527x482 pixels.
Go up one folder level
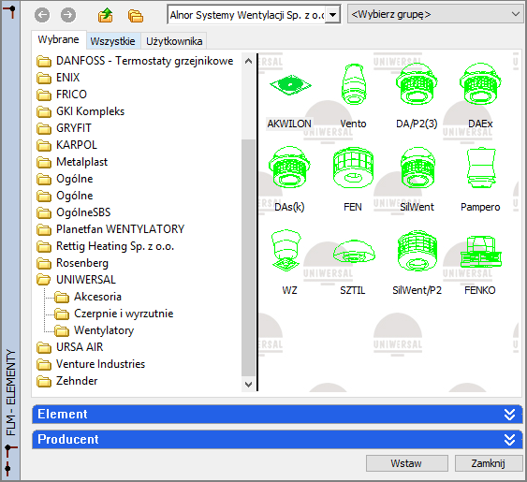106,15
